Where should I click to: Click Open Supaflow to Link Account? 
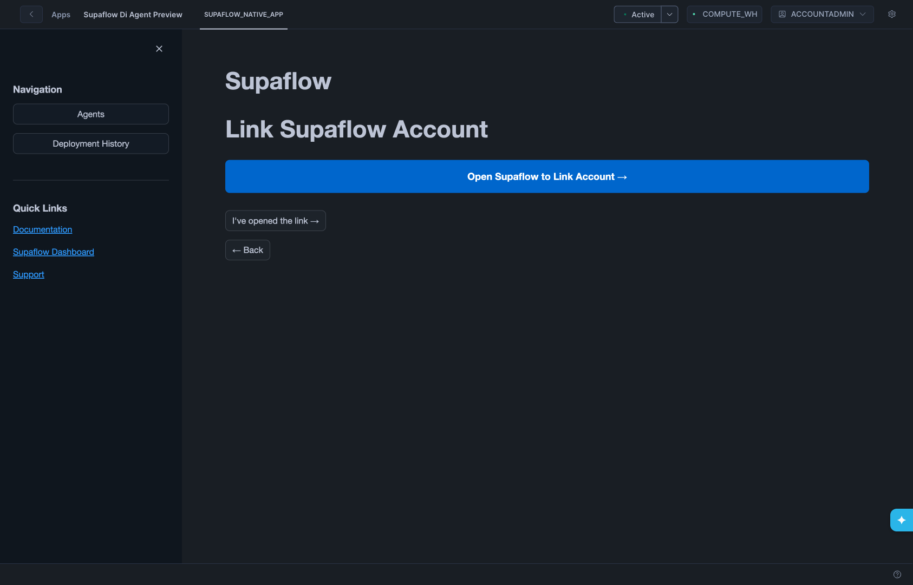546,176
